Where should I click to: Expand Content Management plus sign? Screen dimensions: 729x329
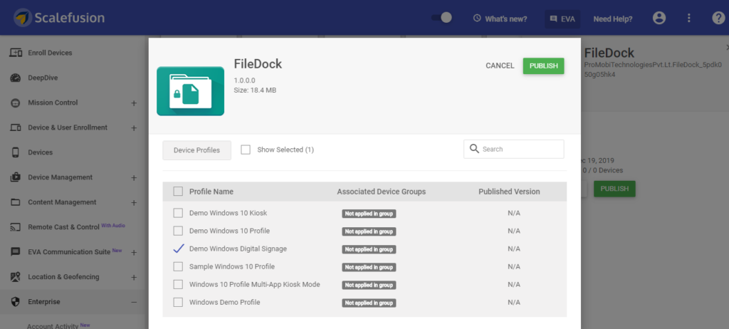[134, 202]
